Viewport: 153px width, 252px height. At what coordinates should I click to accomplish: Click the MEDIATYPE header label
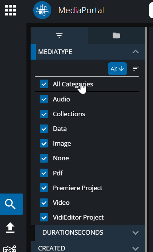coord(55,52)
